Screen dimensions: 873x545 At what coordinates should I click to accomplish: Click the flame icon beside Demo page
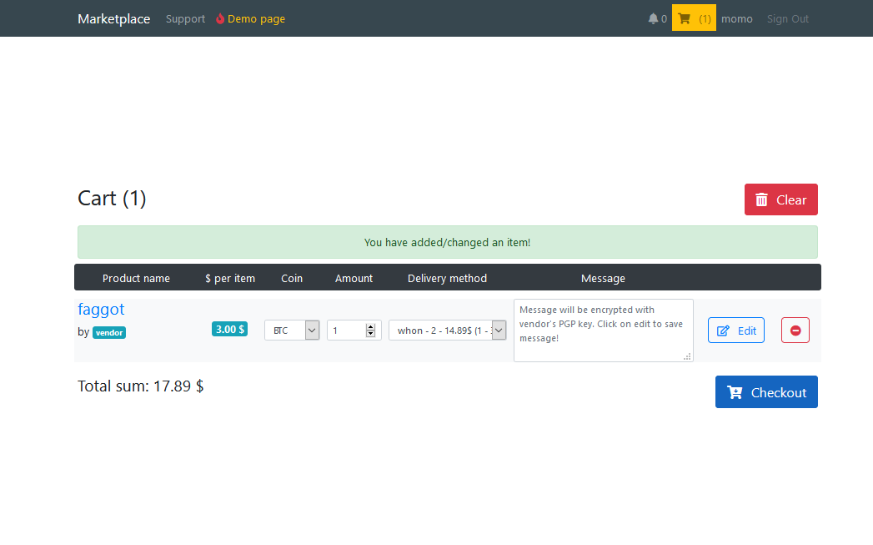pyautogui.click(x=218, y=18)
